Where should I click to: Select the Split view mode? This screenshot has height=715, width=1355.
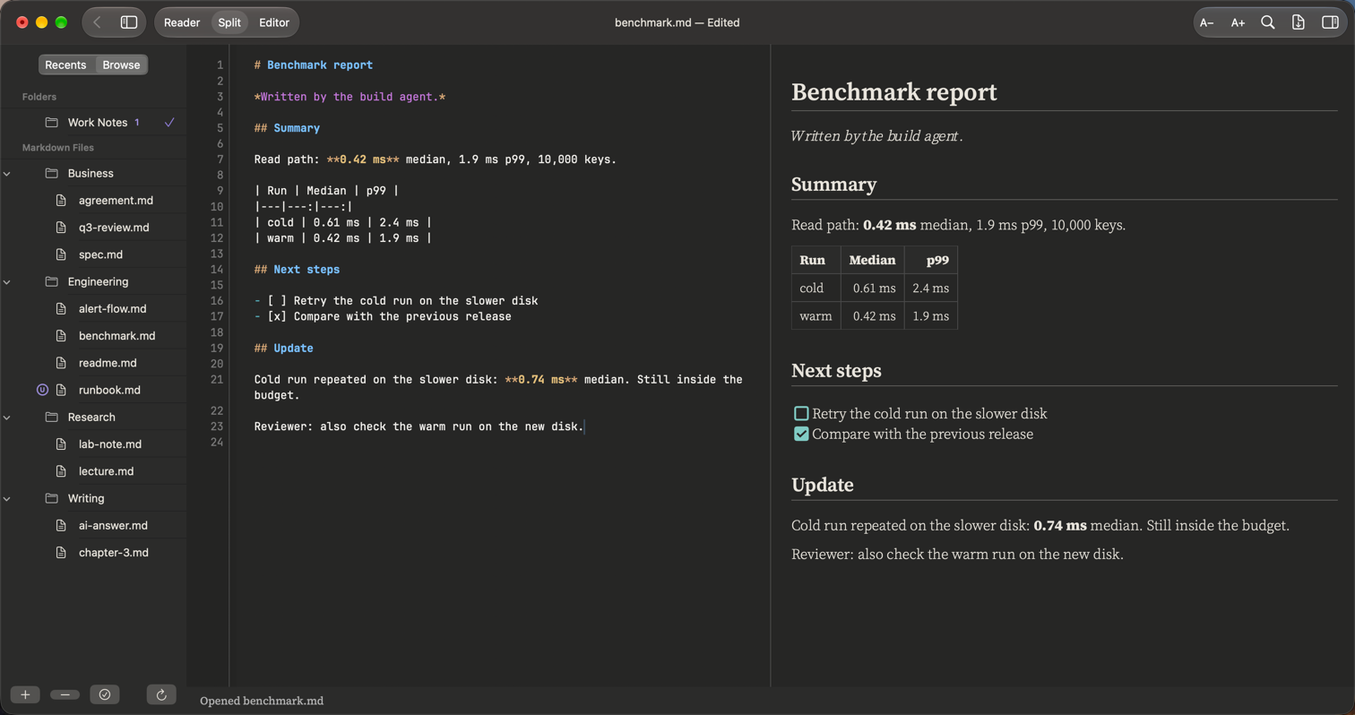(x=229, y=22)
